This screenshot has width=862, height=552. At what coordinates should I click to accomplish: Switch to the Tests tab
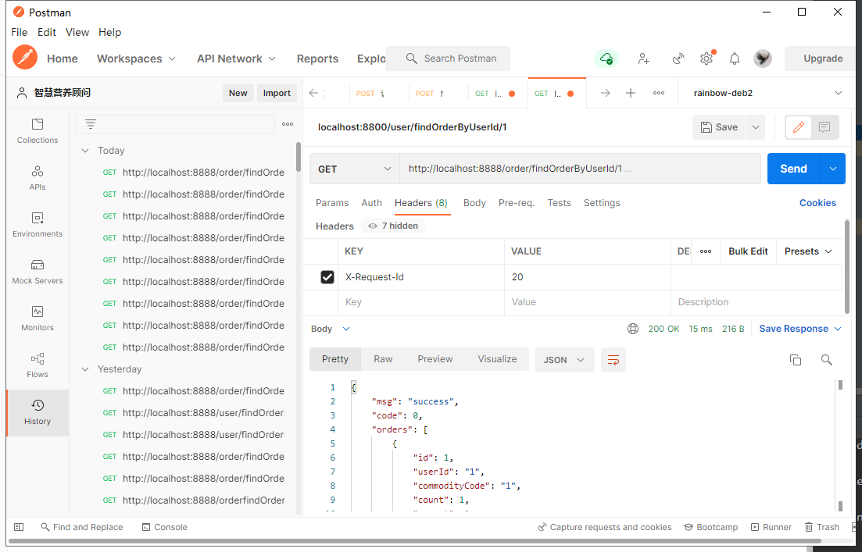coord(559,203)
